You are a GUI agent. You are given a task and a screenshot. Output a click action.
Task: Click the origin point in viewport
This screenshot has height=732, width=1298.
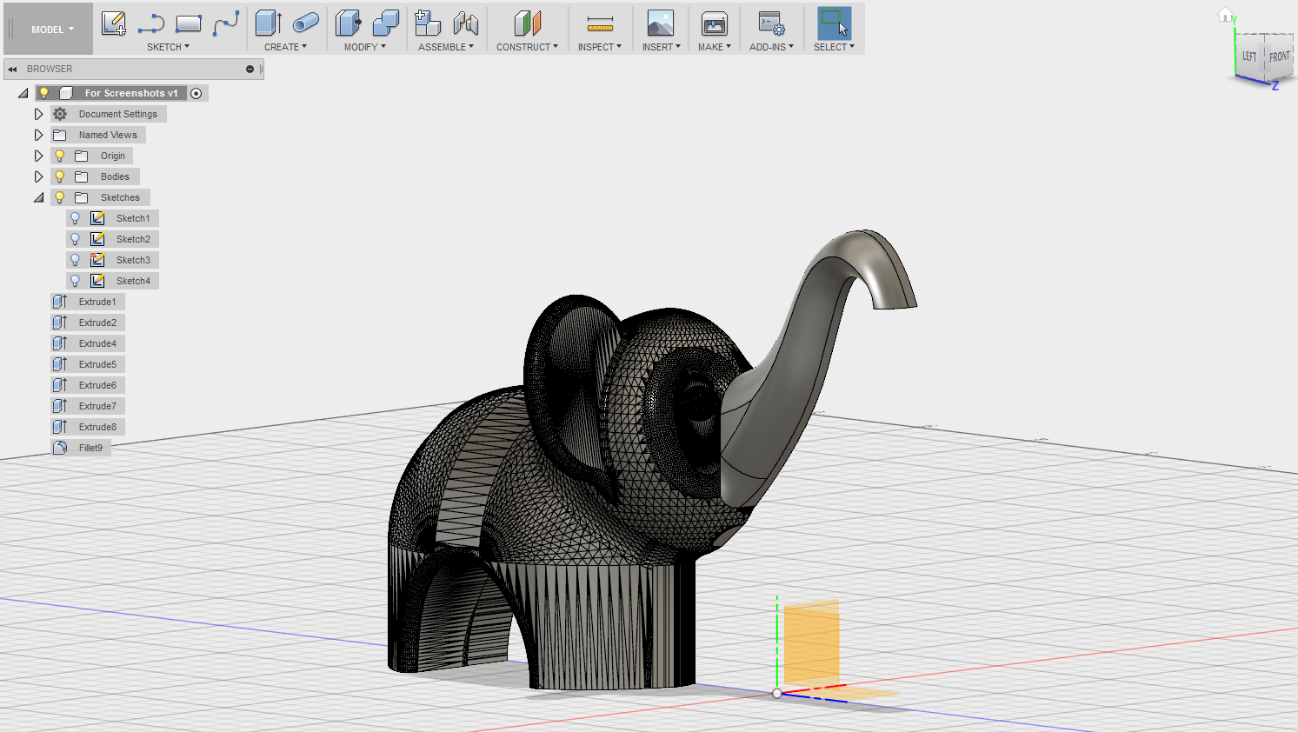[777, 693]
